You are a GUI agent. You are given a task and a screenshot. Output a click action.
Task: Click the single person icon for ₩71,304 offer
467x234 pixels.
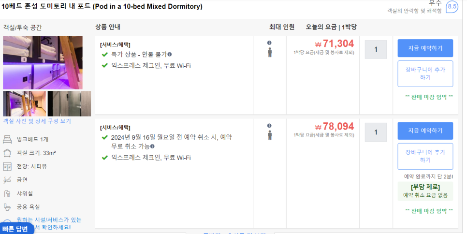tap(270, 52)
